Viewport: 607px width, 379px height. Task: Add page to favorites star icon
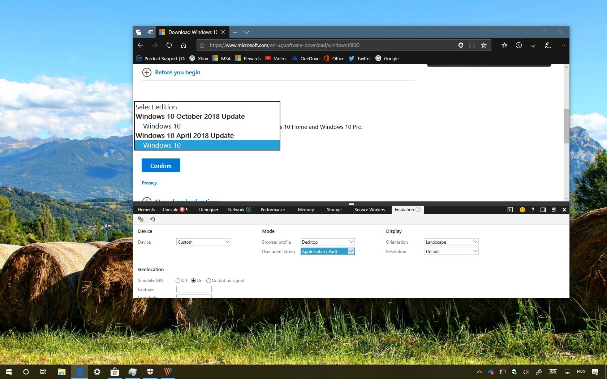(x=484, y=45)
